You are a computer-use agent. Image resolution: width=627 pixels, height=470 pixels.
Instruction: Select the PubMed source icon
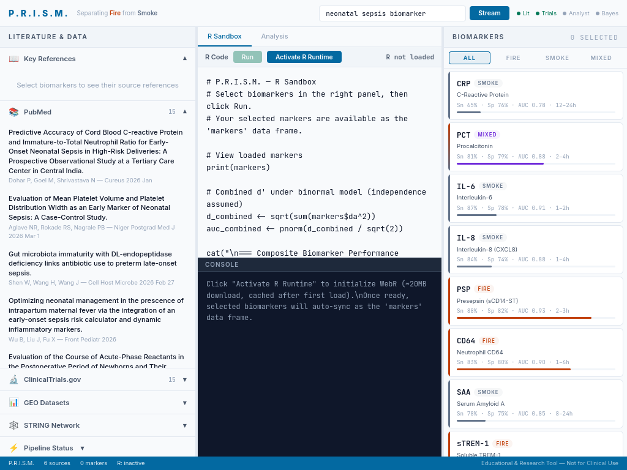[13, 112]
